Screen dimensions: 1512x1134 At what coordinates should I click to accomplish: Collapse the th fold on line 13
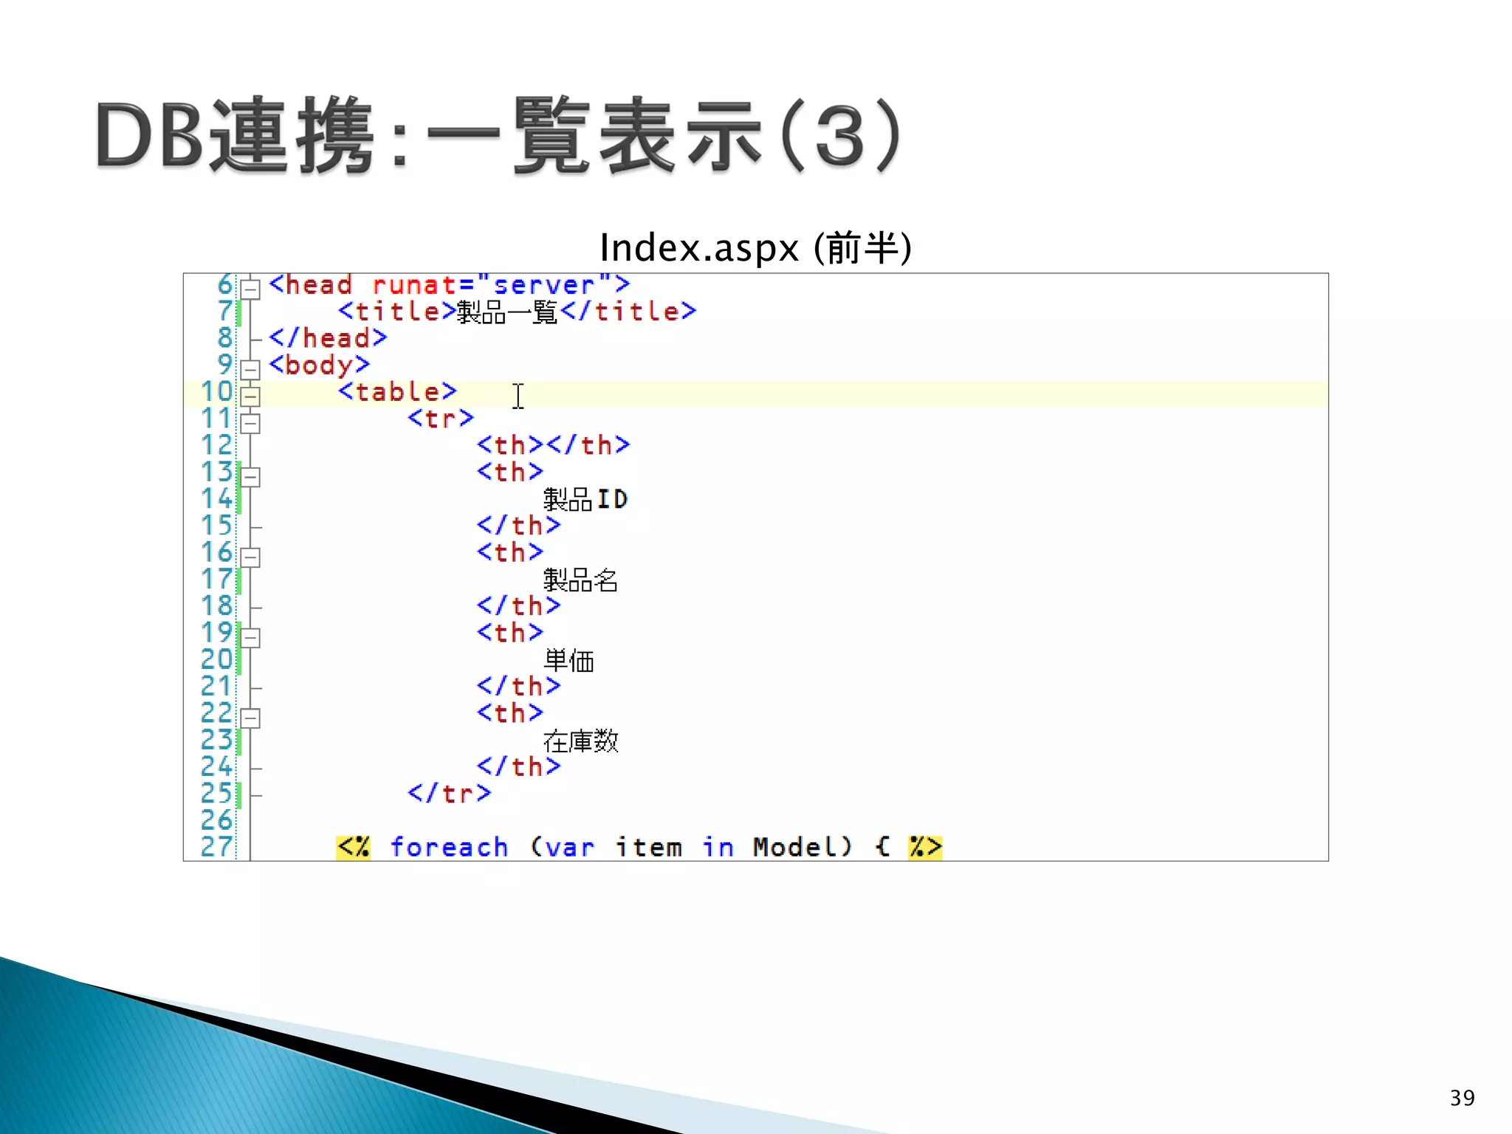[251, 477]
